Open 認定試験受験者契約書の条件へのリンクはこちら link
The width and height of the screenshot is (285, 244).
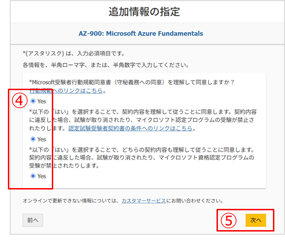click(x=130, y=128)
